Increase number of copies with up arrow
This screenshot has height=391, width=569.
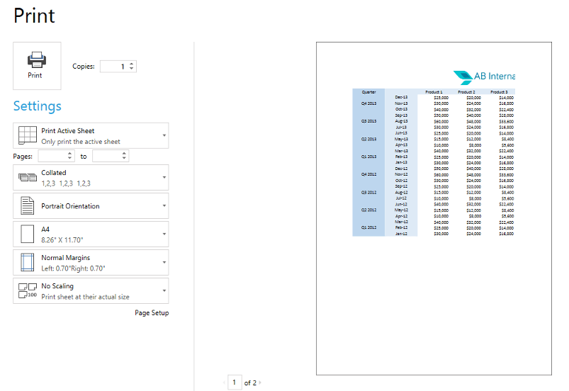coord(131,64)
